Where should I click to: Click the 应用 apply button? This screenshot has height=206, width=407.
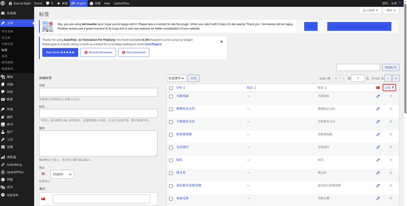[194, 78]
